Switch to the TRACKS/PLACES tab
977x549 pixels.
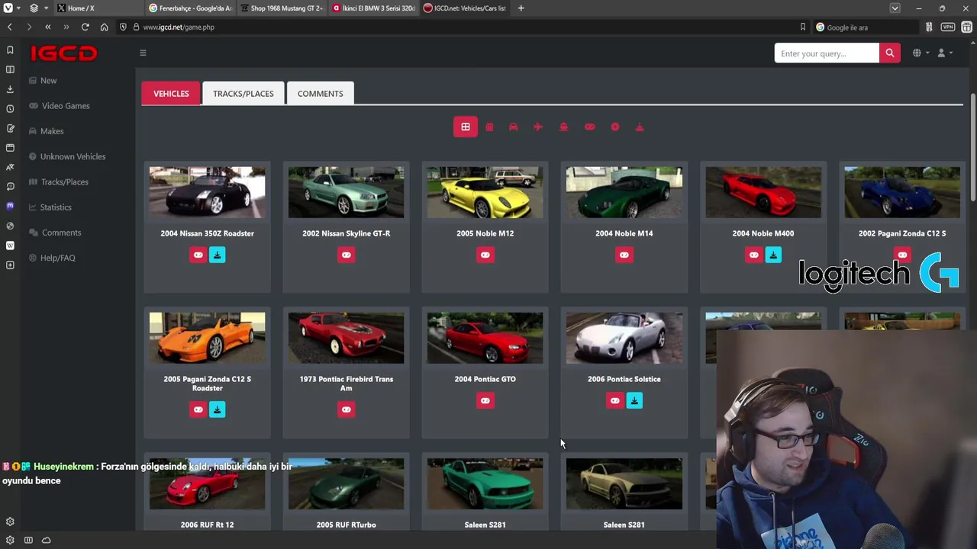pyautogui.click(x=243, y=93)
